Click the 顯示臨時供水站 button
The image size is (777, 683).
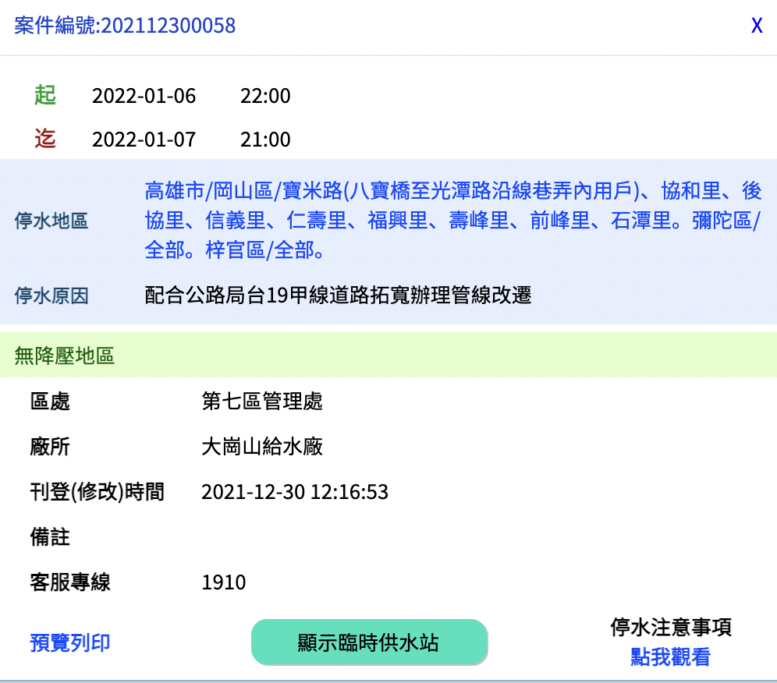[369, 642]
